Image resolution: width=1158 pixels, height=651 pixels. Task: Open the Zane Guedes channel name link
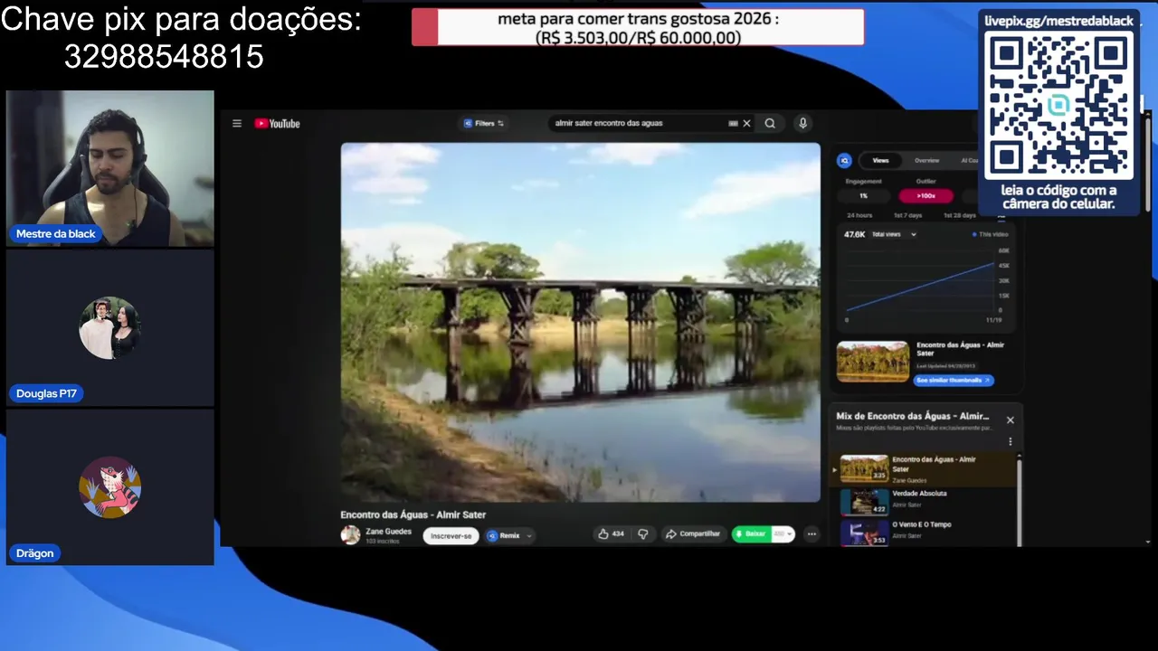(x=388, y=532)
